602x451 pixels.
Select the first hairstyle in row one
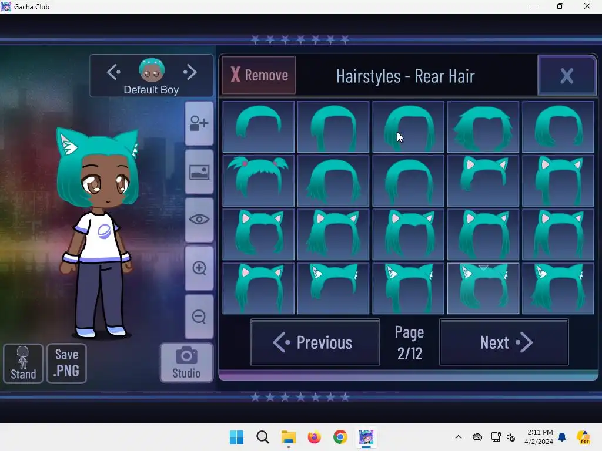coord(259,127)
